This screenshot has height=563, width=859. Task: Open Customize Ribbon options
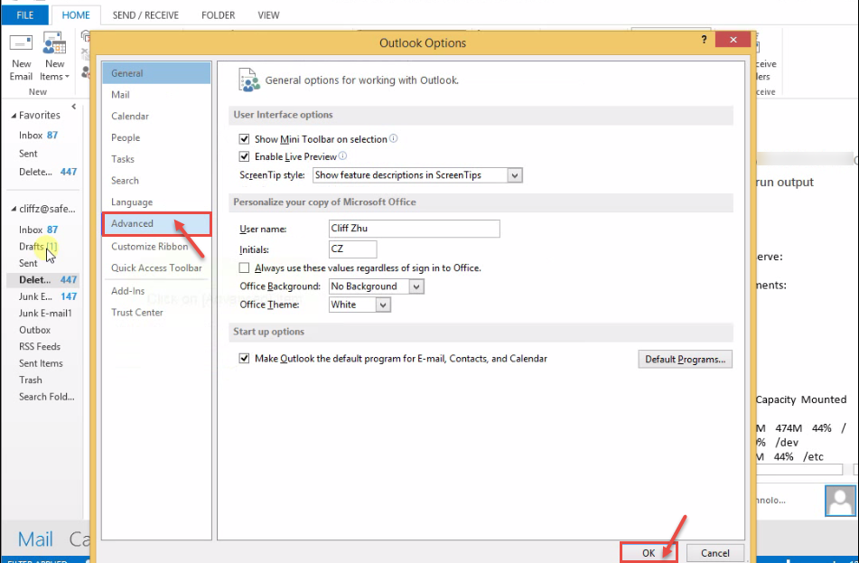[156, 246]
